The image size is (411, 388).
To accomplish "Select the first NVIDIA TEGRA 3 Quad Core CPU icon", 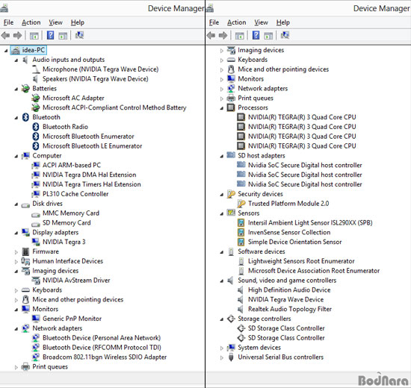I will 241,117.
